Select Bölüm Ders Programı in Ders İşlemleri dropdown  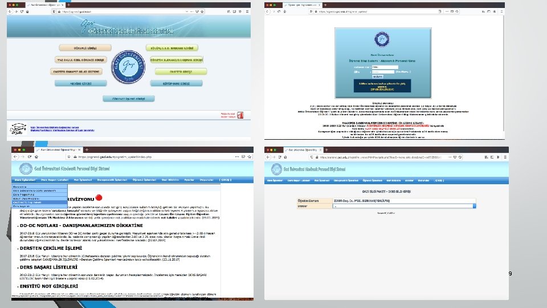[40, 198]
